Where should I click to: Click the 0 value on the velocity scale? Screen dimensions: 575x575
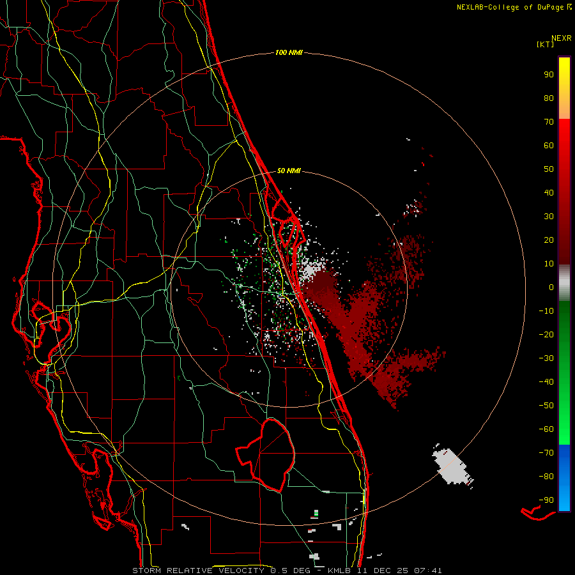[x=551, y=287]
